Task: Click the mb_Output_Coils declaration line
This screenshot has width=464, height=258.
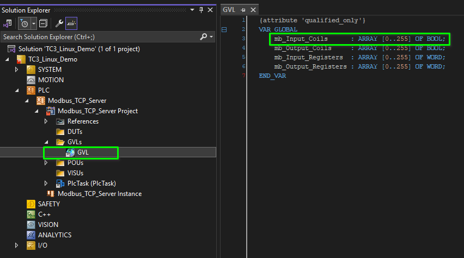Action: 359,48
